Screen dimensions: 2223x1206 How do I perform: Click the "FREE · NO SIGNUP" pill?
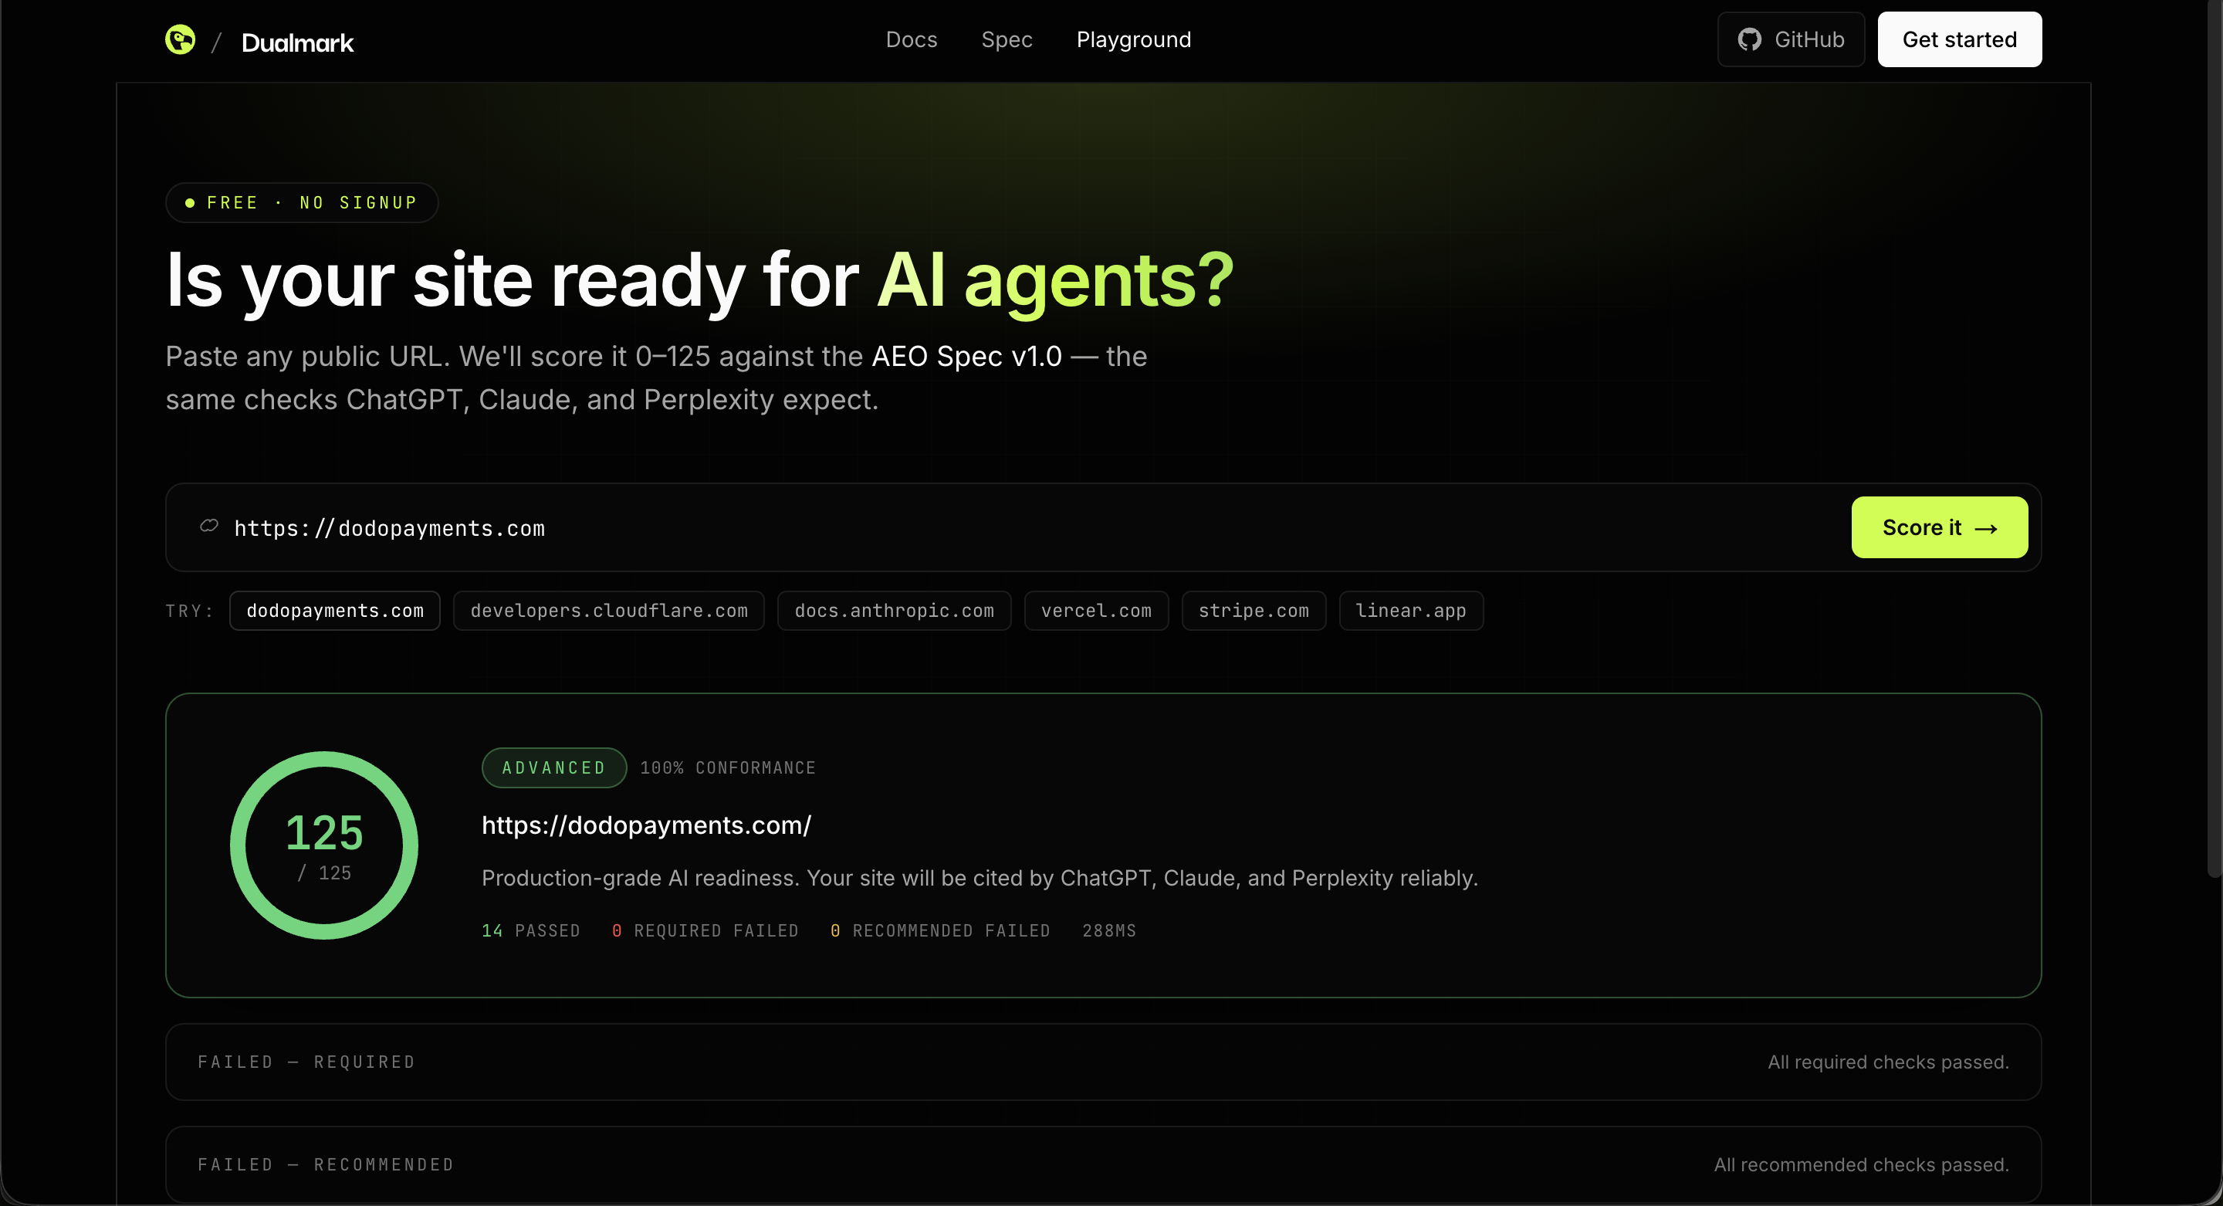[x=302, y=203]
